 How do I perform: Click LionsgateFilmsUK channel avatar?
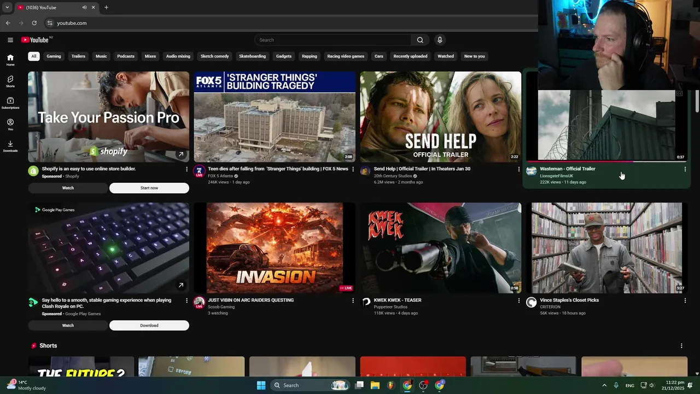click(x=531, y=171)
